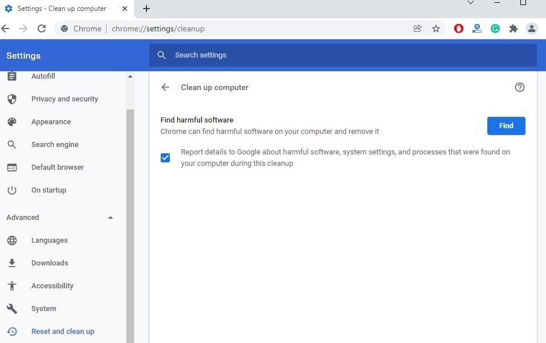Click the red adblocker extension icon
This screenshot has width=546, height=343.
(459, 28)
